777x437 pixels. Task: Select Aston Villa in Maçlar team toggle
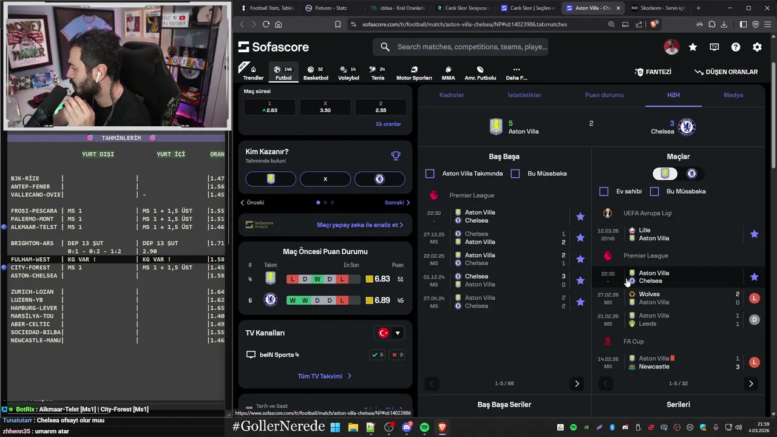[665, 174]
